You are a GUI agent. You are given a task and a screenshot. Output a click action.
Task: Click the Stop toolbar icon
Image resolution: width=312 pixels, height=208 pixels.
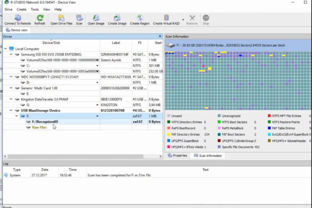[206, 18]
